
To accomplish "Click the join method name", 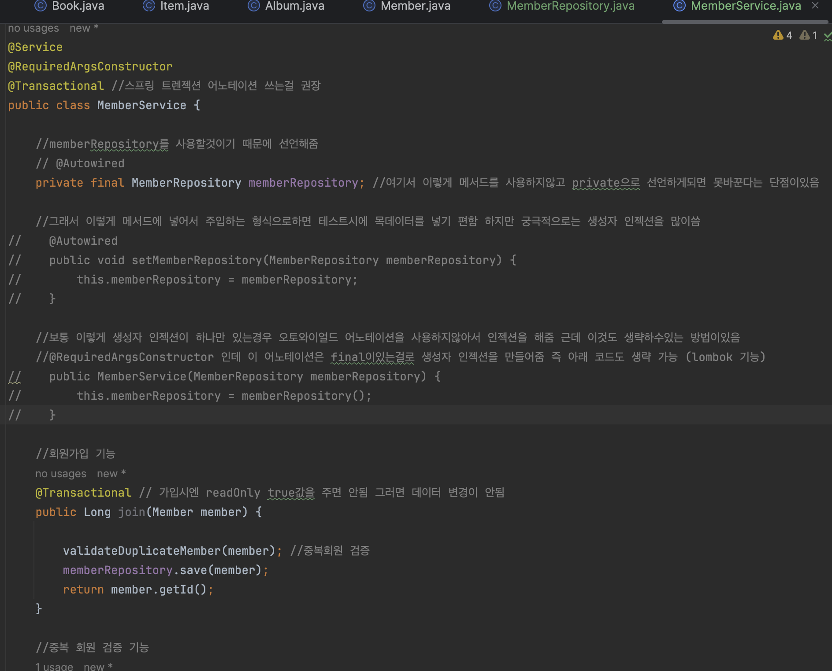I will (x=132, y=512).
